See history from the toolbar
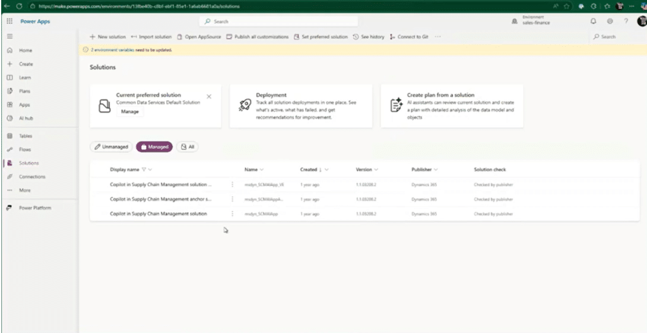647x333 pixels. click(x=369, y=37)
